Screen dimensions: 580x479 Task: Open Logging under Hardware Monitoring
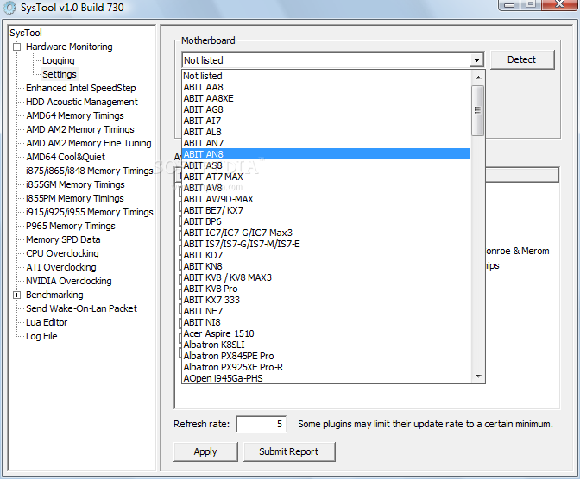click(59, 60)
